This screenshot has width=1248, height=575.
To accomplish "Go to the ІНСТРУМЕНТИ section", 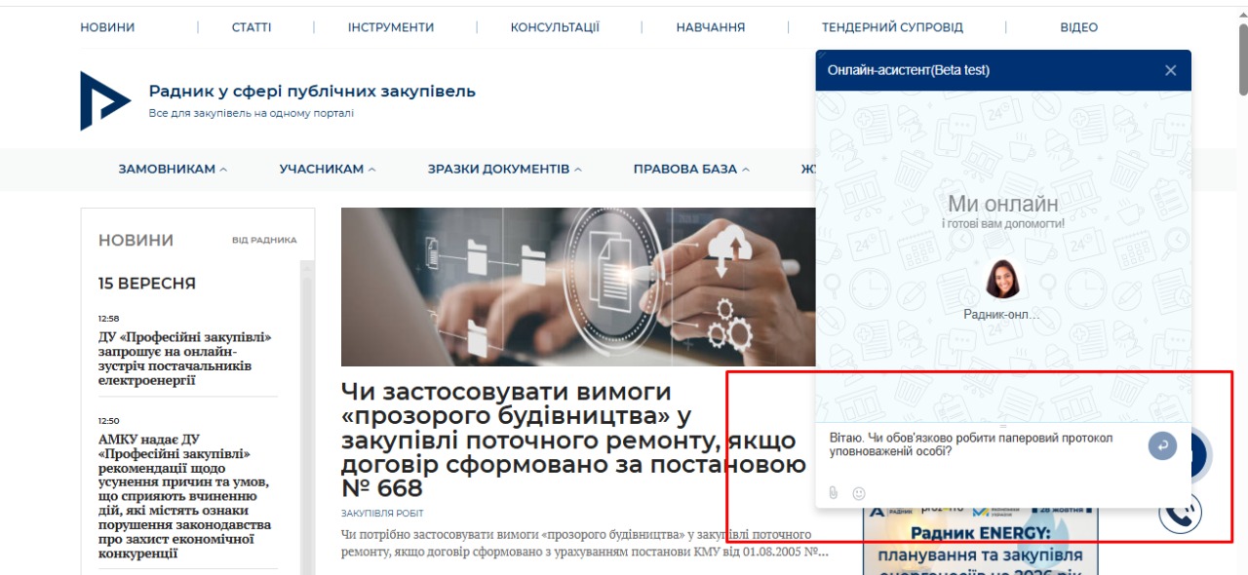I will (x=391, y=27).
